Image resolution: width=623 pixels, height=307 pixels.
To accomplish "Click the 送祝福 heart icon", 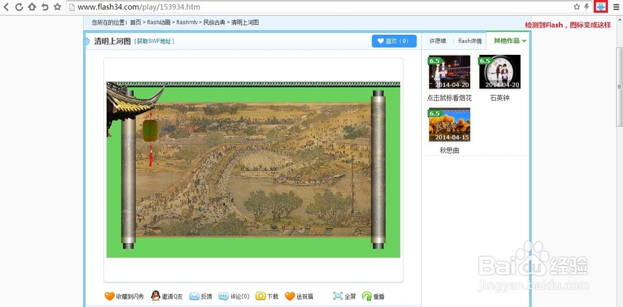I will [x=290, y=296].
